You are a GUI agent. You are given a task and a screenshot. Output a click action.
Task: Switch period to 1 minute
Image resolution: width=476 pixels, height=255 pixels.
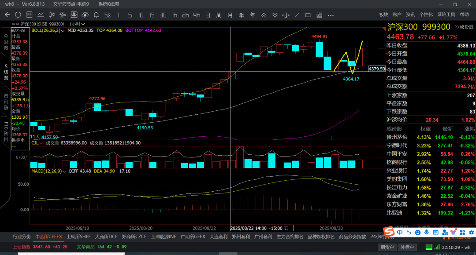coord(119,15)
